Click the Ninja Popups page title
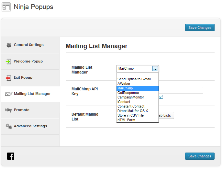223x194 pixels. tap(33, 7)
